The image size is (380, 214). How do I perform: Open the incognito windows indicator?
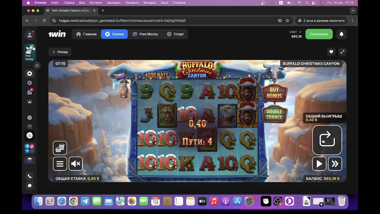(321, 21)
